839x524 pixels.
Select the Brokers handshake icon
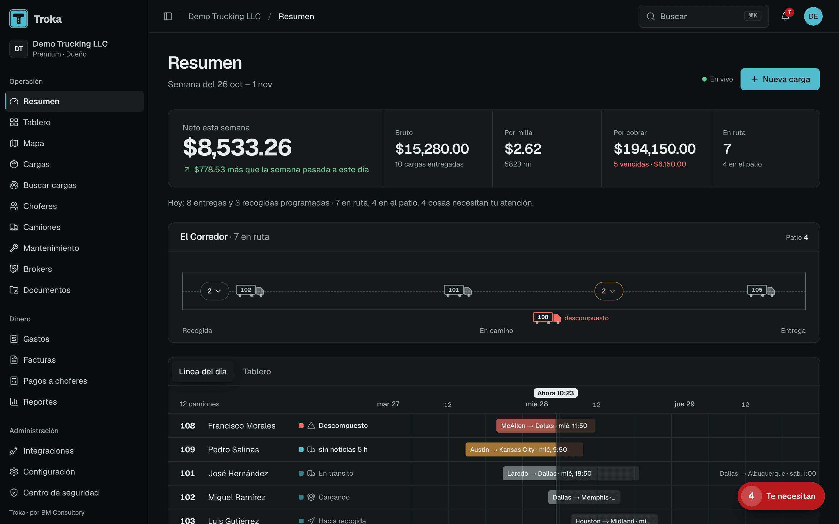pyautogui.click(x=14, y=269)
